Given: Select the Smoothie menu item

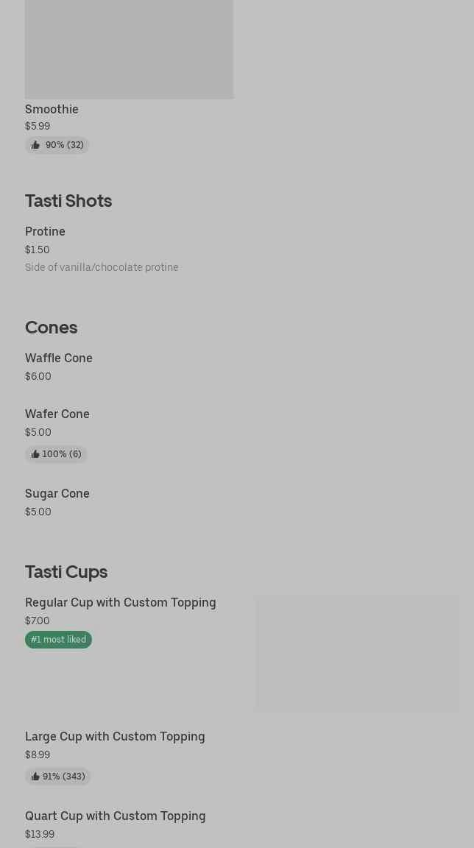Looking at the screenshot, I should click(x=52, y=109).
